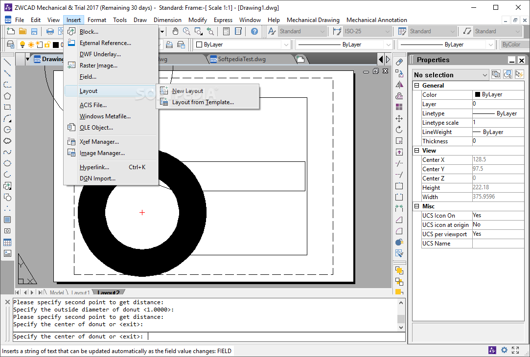Toggle clean screen icon in status bar

click(x=515, y=350)
